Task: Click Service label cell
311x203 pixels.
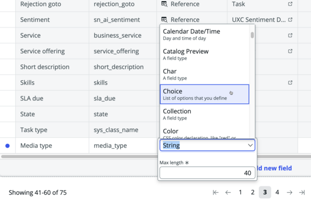Action: pos(52,35)
